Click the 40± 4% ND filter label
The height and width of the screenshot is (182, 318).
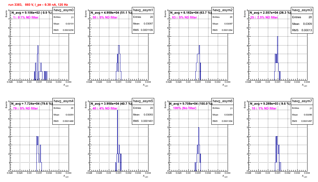click(x=105, y=108)
